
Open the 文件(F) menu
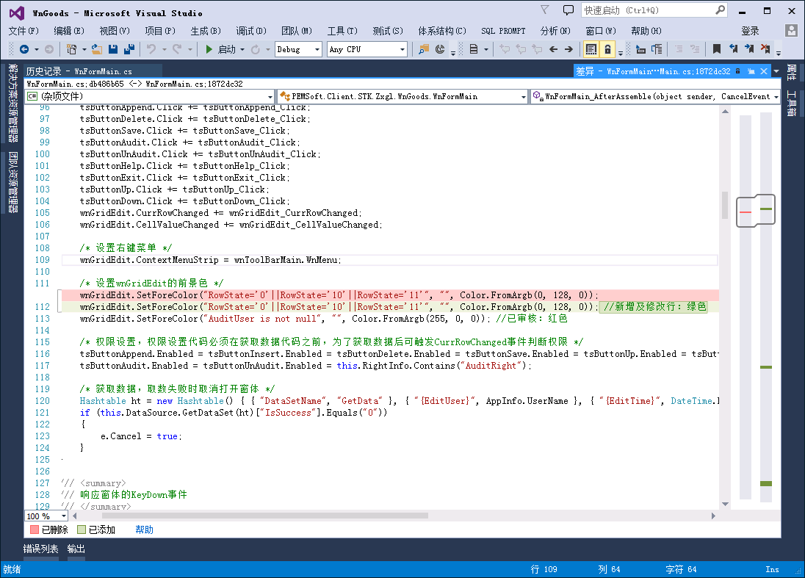pos(24,31)
